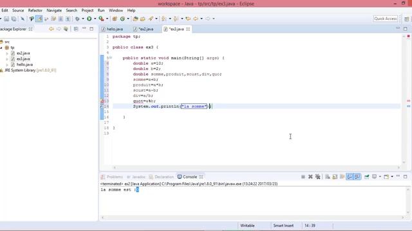Click the console horizontal scrollbar
This screenshot has height=231, width=412.
252,218
